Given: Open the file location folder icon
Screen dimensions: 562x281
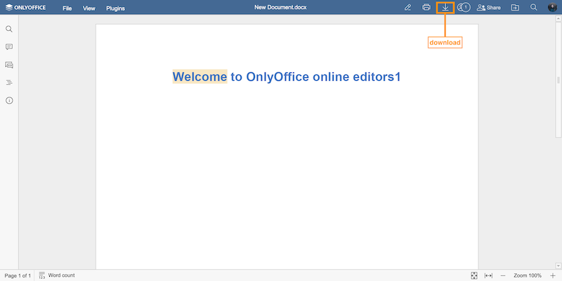Looking at the screenshot, I should pyautogui.click(x=515, y=8).
